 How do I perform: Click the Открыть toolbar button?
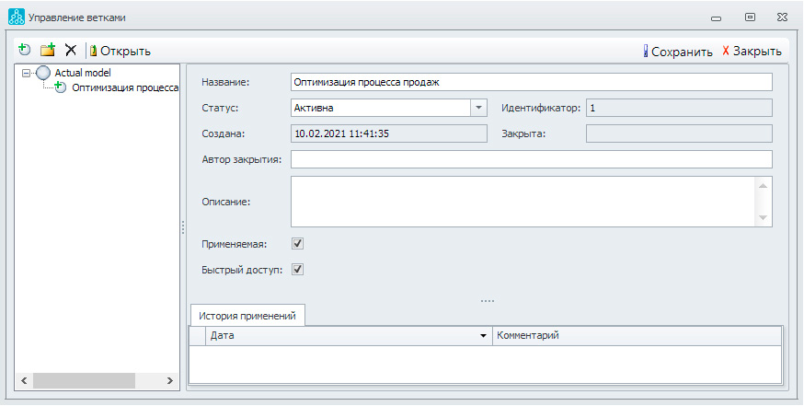point(121,51)
